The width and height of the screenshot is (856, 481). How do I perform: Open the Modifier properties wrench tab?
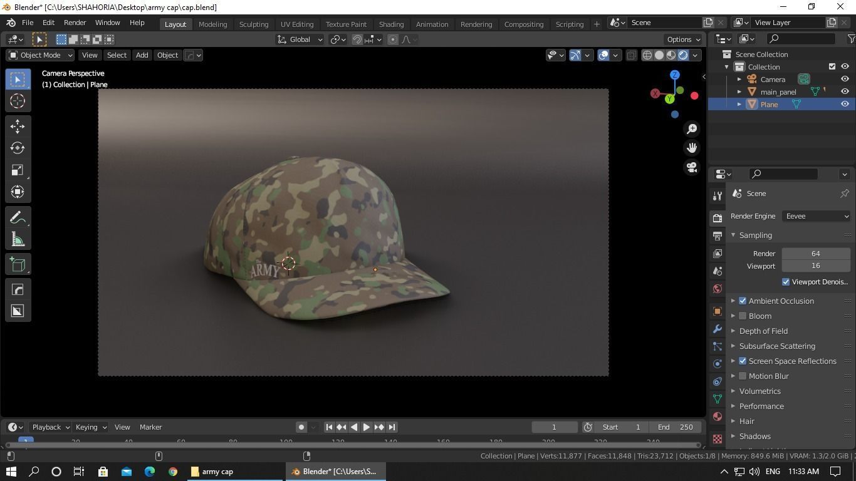click(x=718, y=329)
